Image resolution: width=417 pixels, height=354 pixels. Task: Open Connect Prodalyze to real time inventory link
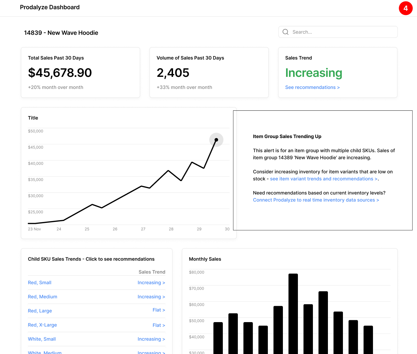(316, 200)
